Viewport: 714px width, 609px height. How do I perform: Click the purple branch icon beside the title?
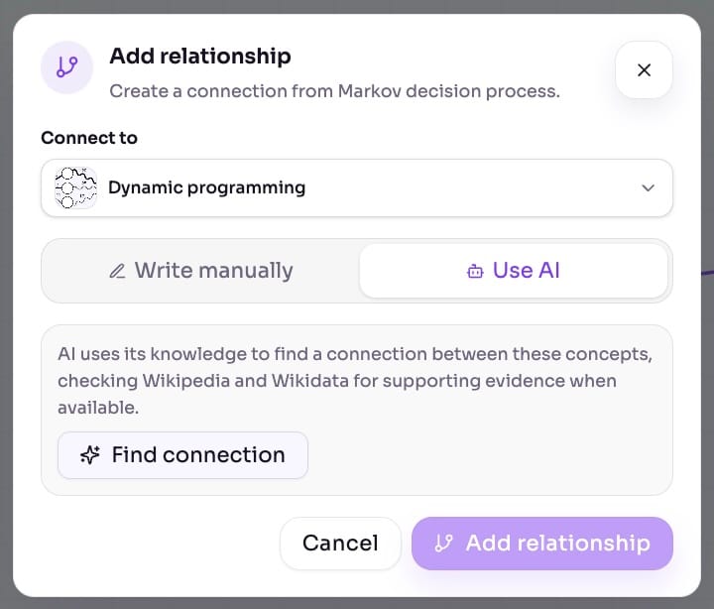coord(67,67)
